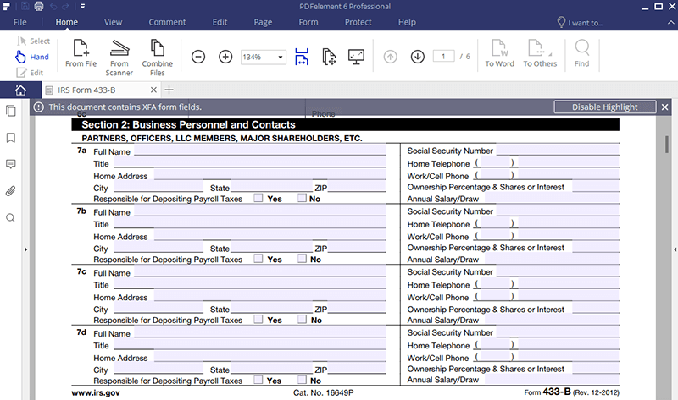Click the fit width icon
The width and height of the screenshot is (678, 400).
coord(302,57)
